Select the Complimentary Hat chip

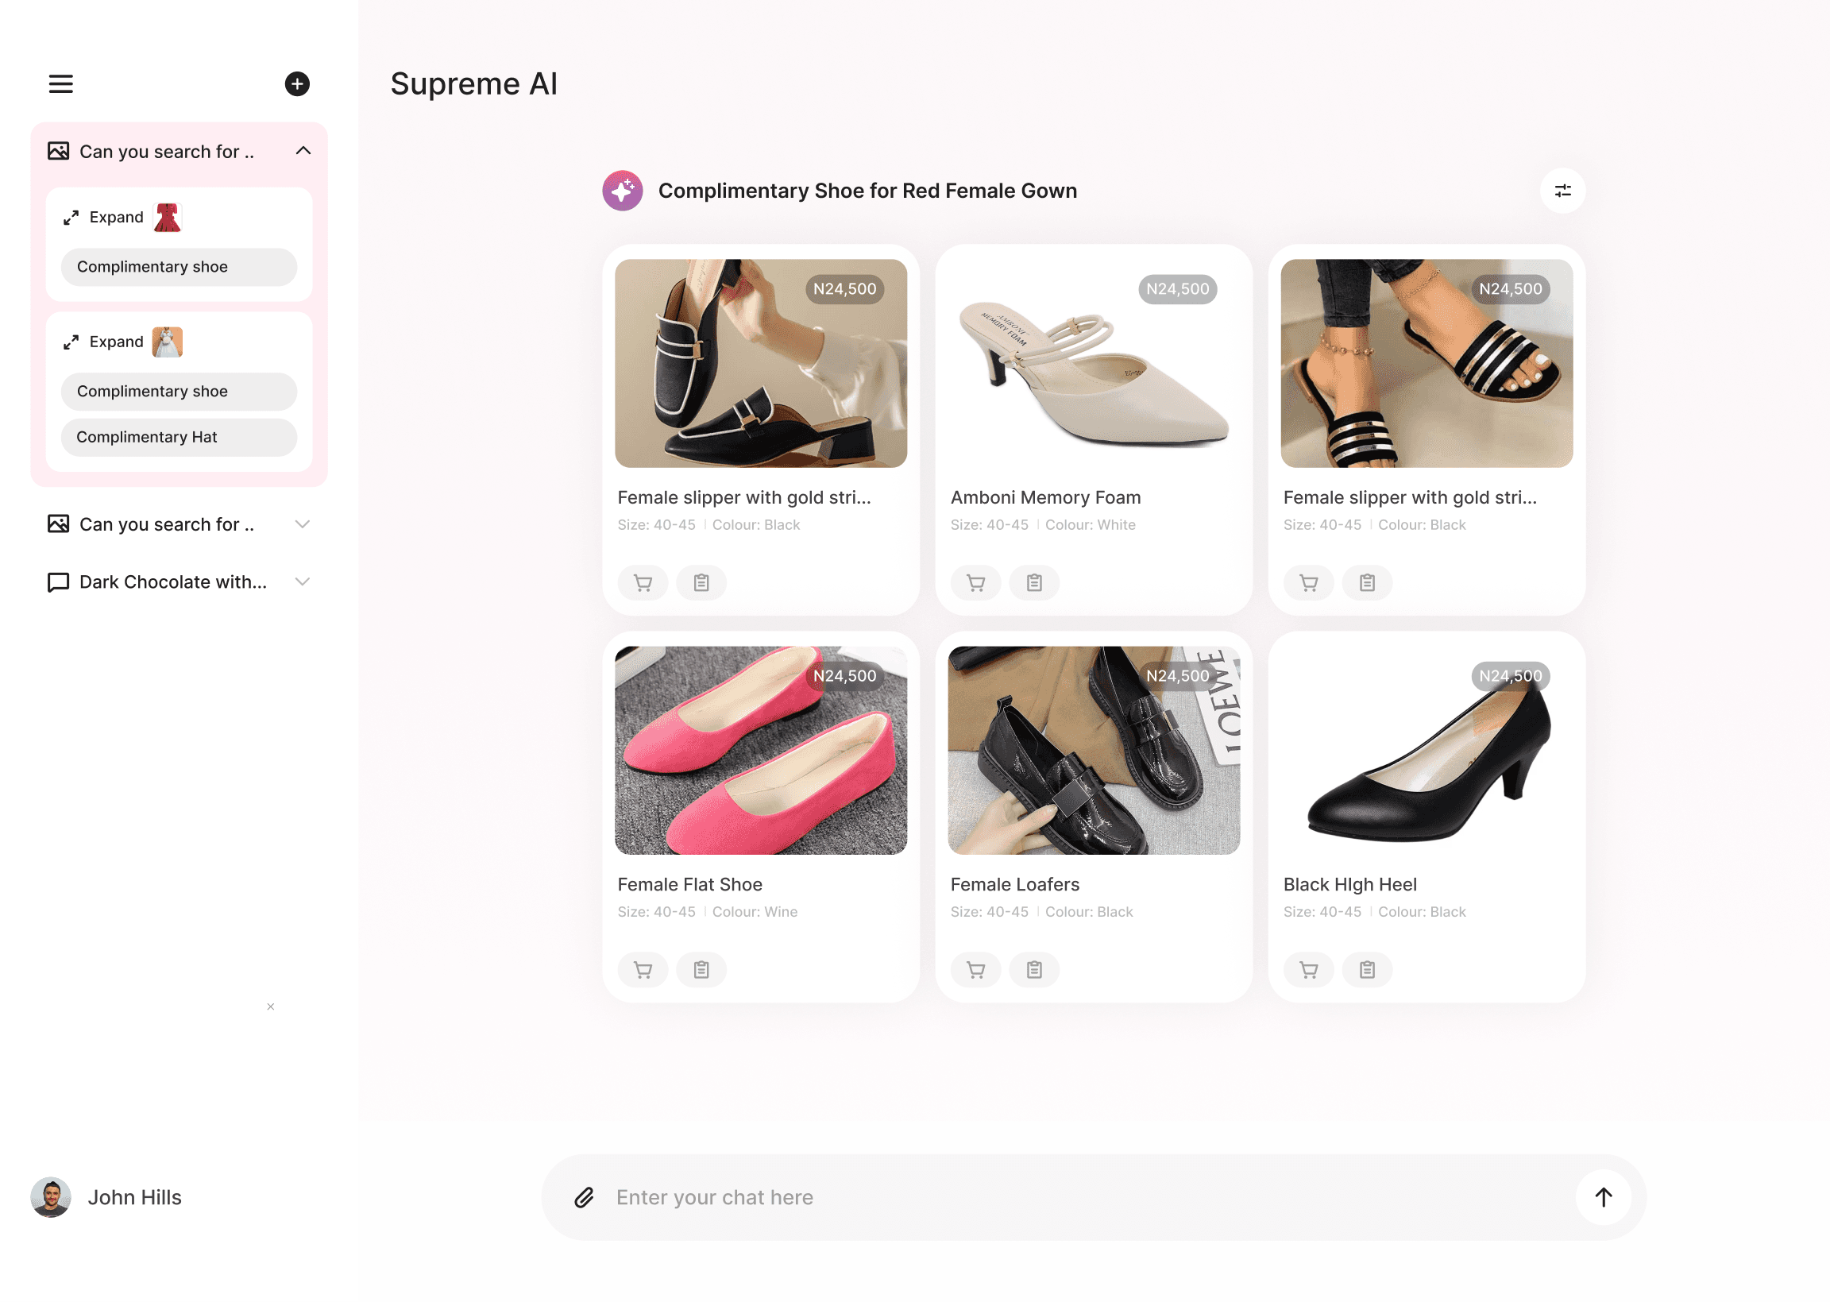[x=179, y=437]
